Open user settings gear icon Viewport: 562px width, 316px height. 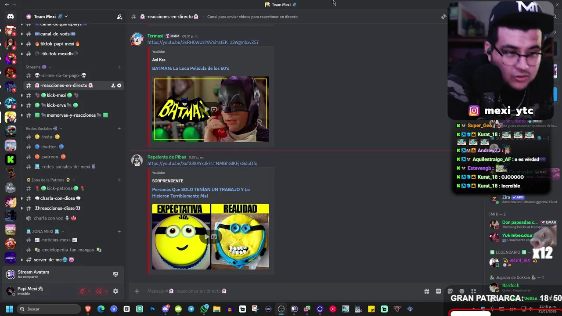pyautogui.click(x=115, y=291)
